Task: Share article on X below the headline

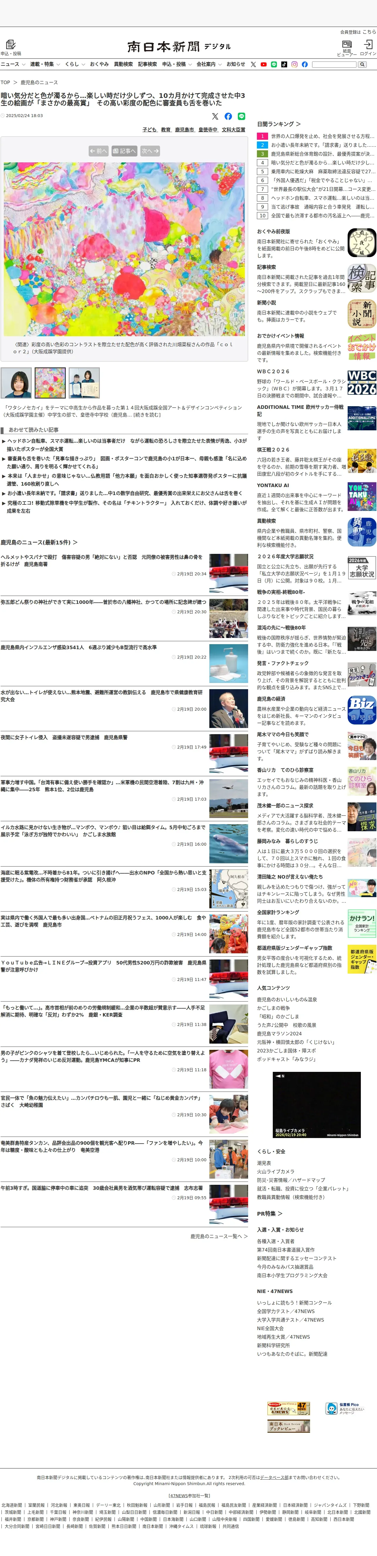Action: 215,116
